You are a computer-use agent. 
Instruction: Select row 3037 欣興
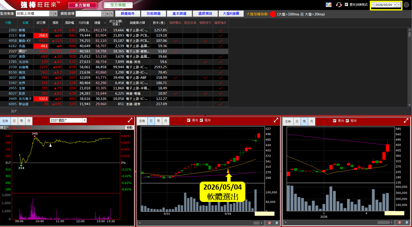tap(114, 77)
